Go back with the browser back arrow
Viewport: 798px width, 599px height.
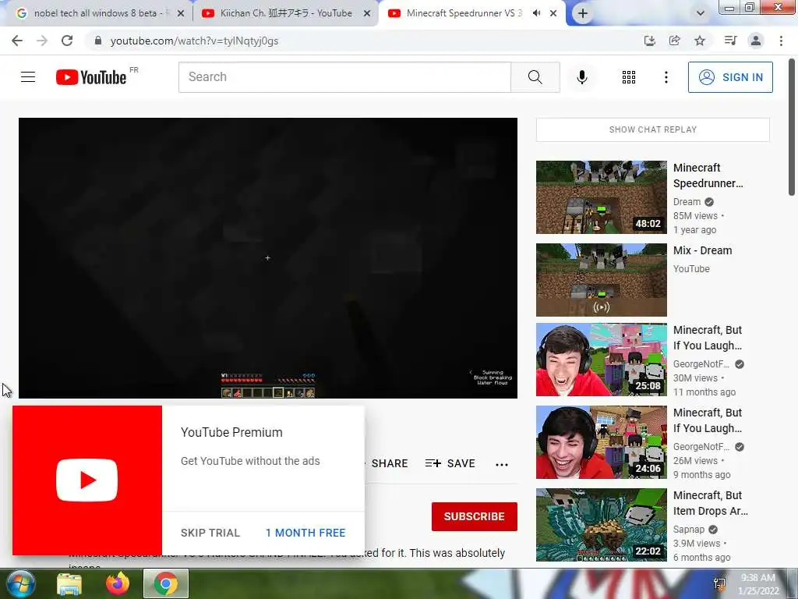[x=17, y=41]
